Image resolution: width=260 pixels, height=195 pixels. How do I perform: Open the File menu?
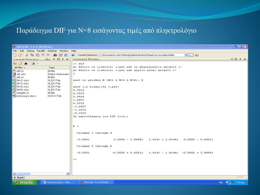15,51
